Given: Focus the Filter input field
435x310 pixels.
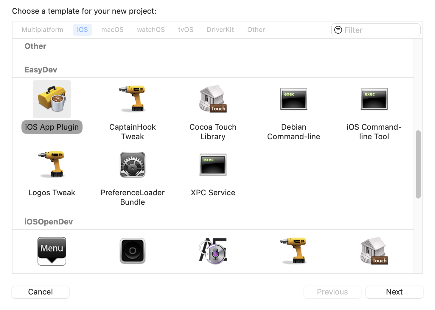Looking at the screenshot, I should click(x=376, y=30).
